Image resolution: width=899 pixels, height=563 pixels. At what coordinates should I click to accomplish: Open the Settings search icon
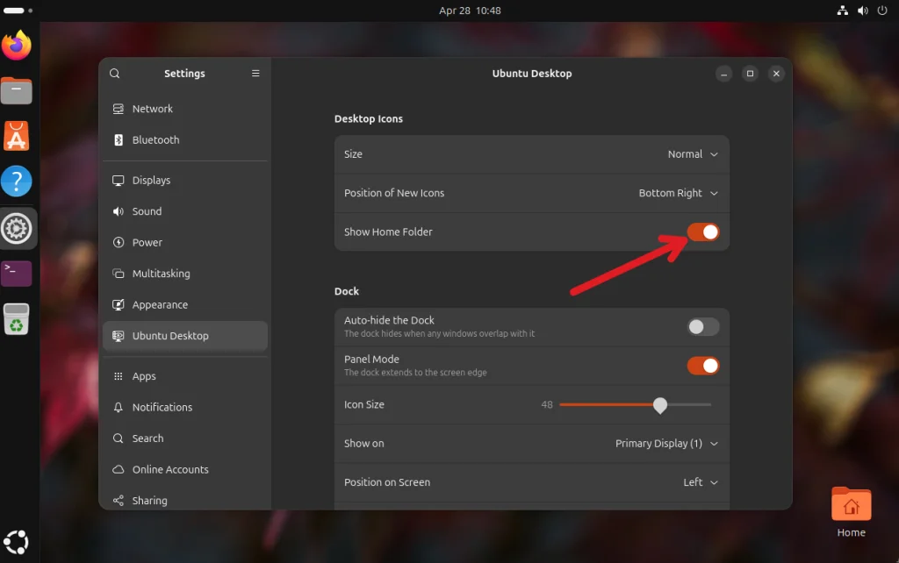(x=115, y=74)
